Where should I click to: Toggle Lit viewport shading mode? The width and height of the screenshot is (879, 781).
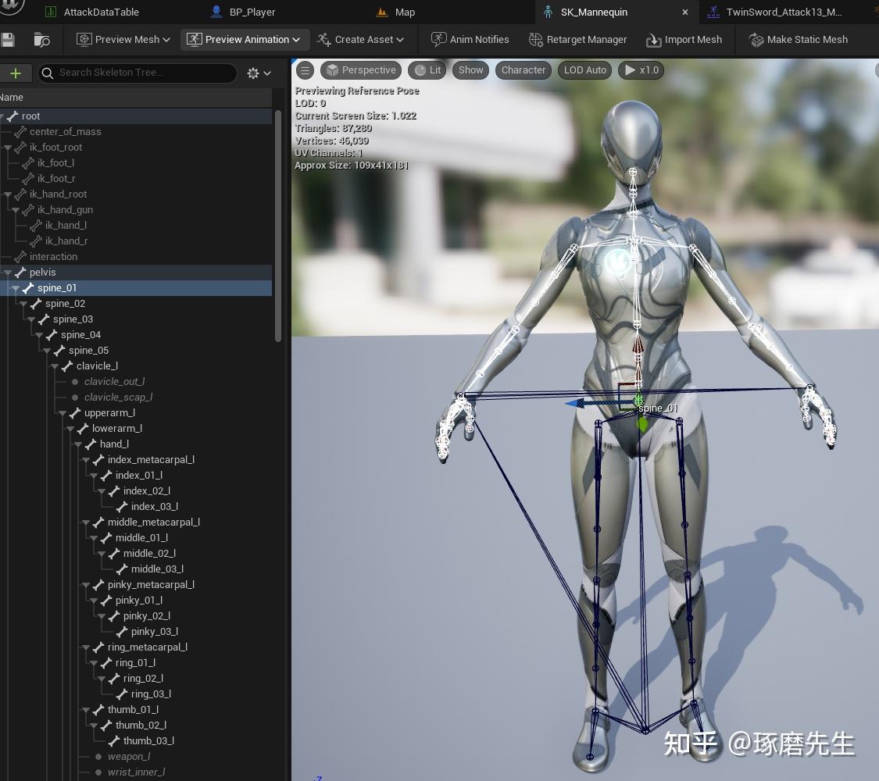tap(427, 70)
